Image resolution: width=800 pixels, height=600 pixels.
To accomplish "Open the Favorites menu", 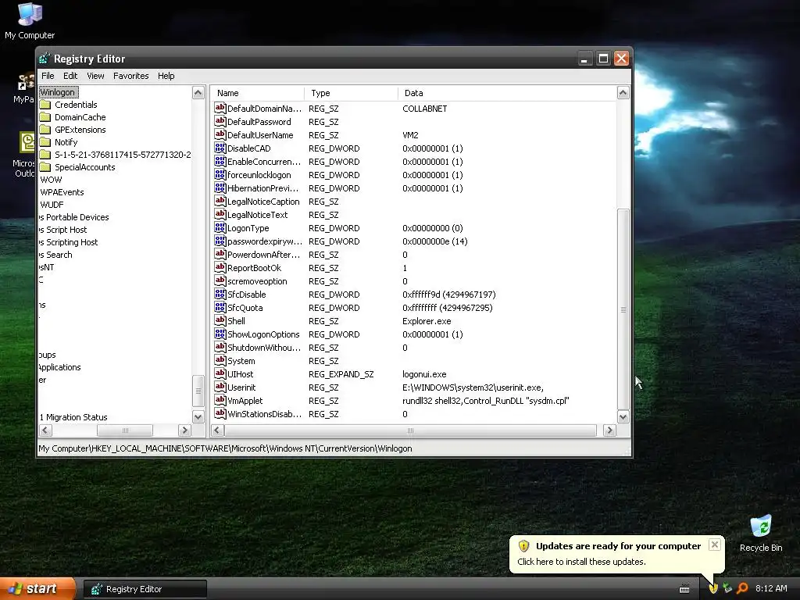I will 131,76.
